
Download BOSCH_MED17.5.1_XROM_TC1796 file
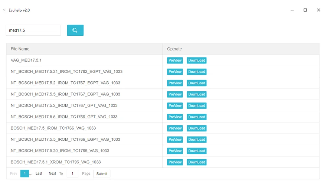pos(197,162)
